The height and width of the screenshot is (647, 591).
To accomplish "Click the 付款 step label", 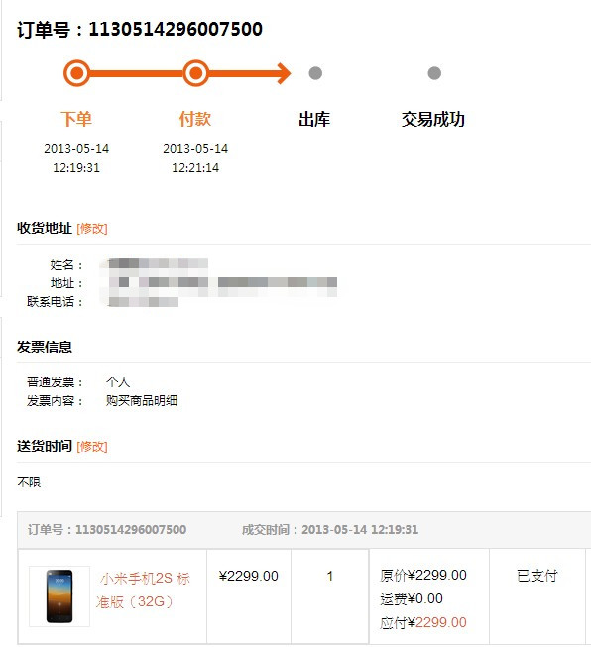I will (195, 119).
